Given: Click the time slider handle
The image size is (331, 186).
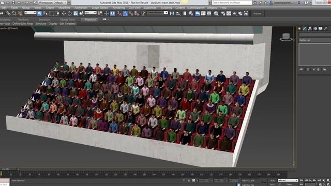Looking at the screenshot, I should click(x=8, y=169).
